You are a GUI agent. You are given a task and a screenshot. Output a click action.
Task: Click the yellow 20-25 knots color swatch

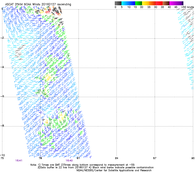[145, 3]
